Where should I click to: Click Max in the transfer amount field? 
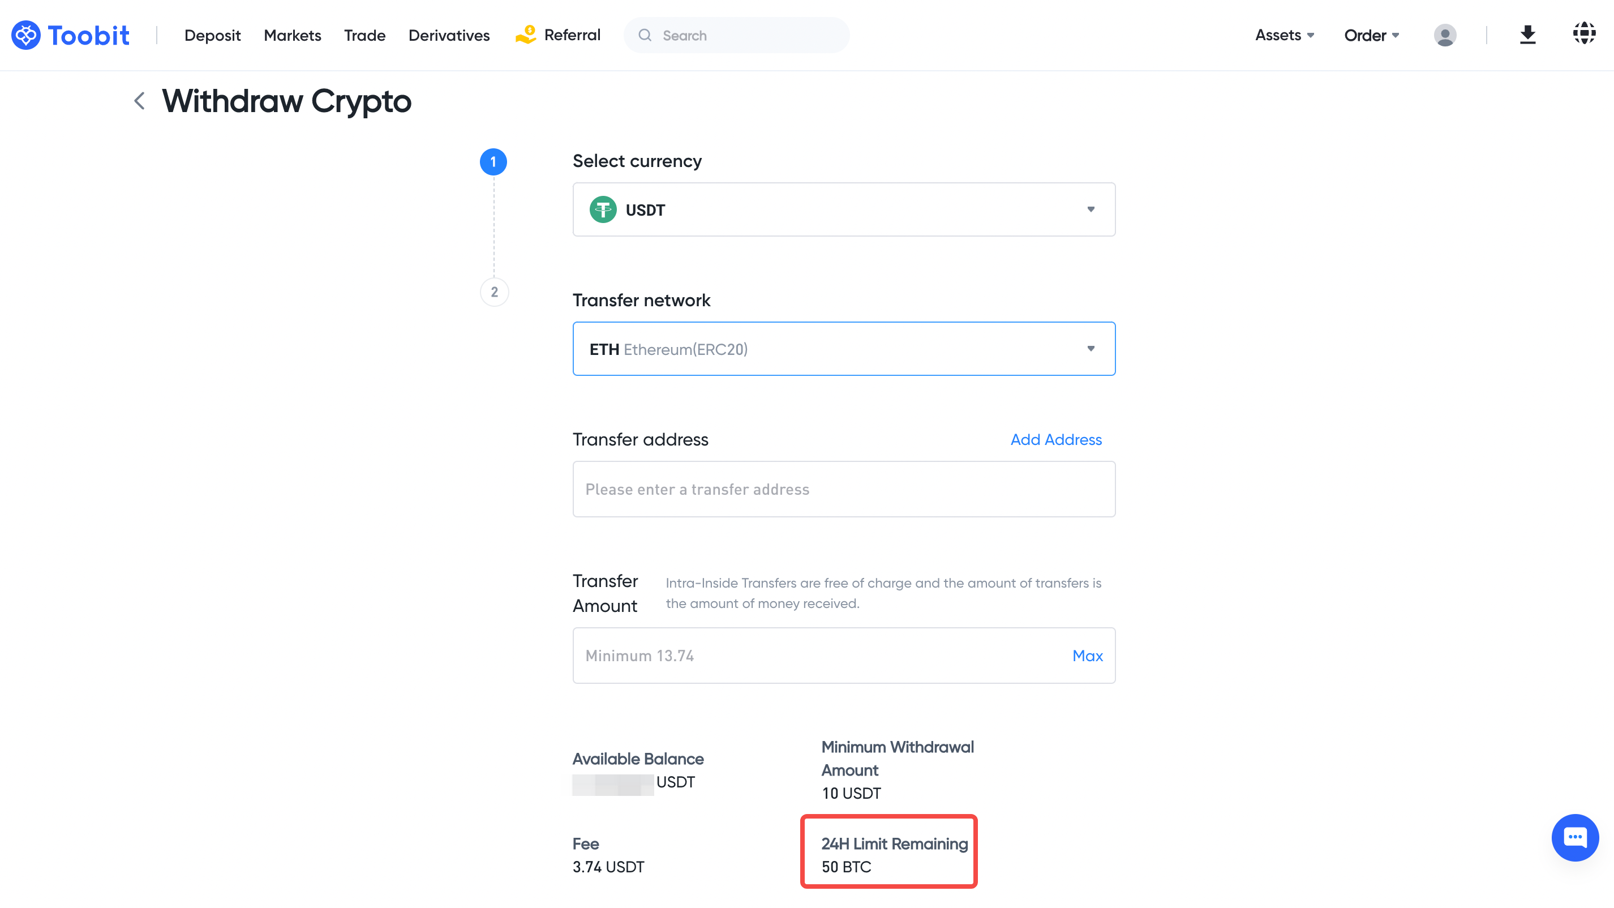(x=1087, y=656)
